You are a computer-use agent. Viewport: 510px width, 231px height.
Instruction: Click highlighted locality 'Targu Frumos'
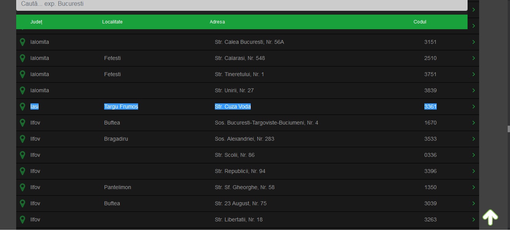pyautogui.click(x=121, y=106)
